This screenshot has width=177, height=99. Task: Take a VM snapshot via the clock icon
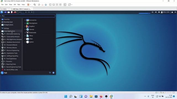[39, 5]
